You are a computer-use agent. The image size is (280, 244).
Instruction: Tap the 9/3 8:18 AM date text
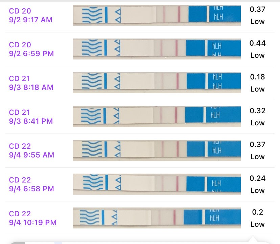coord(31,88)
